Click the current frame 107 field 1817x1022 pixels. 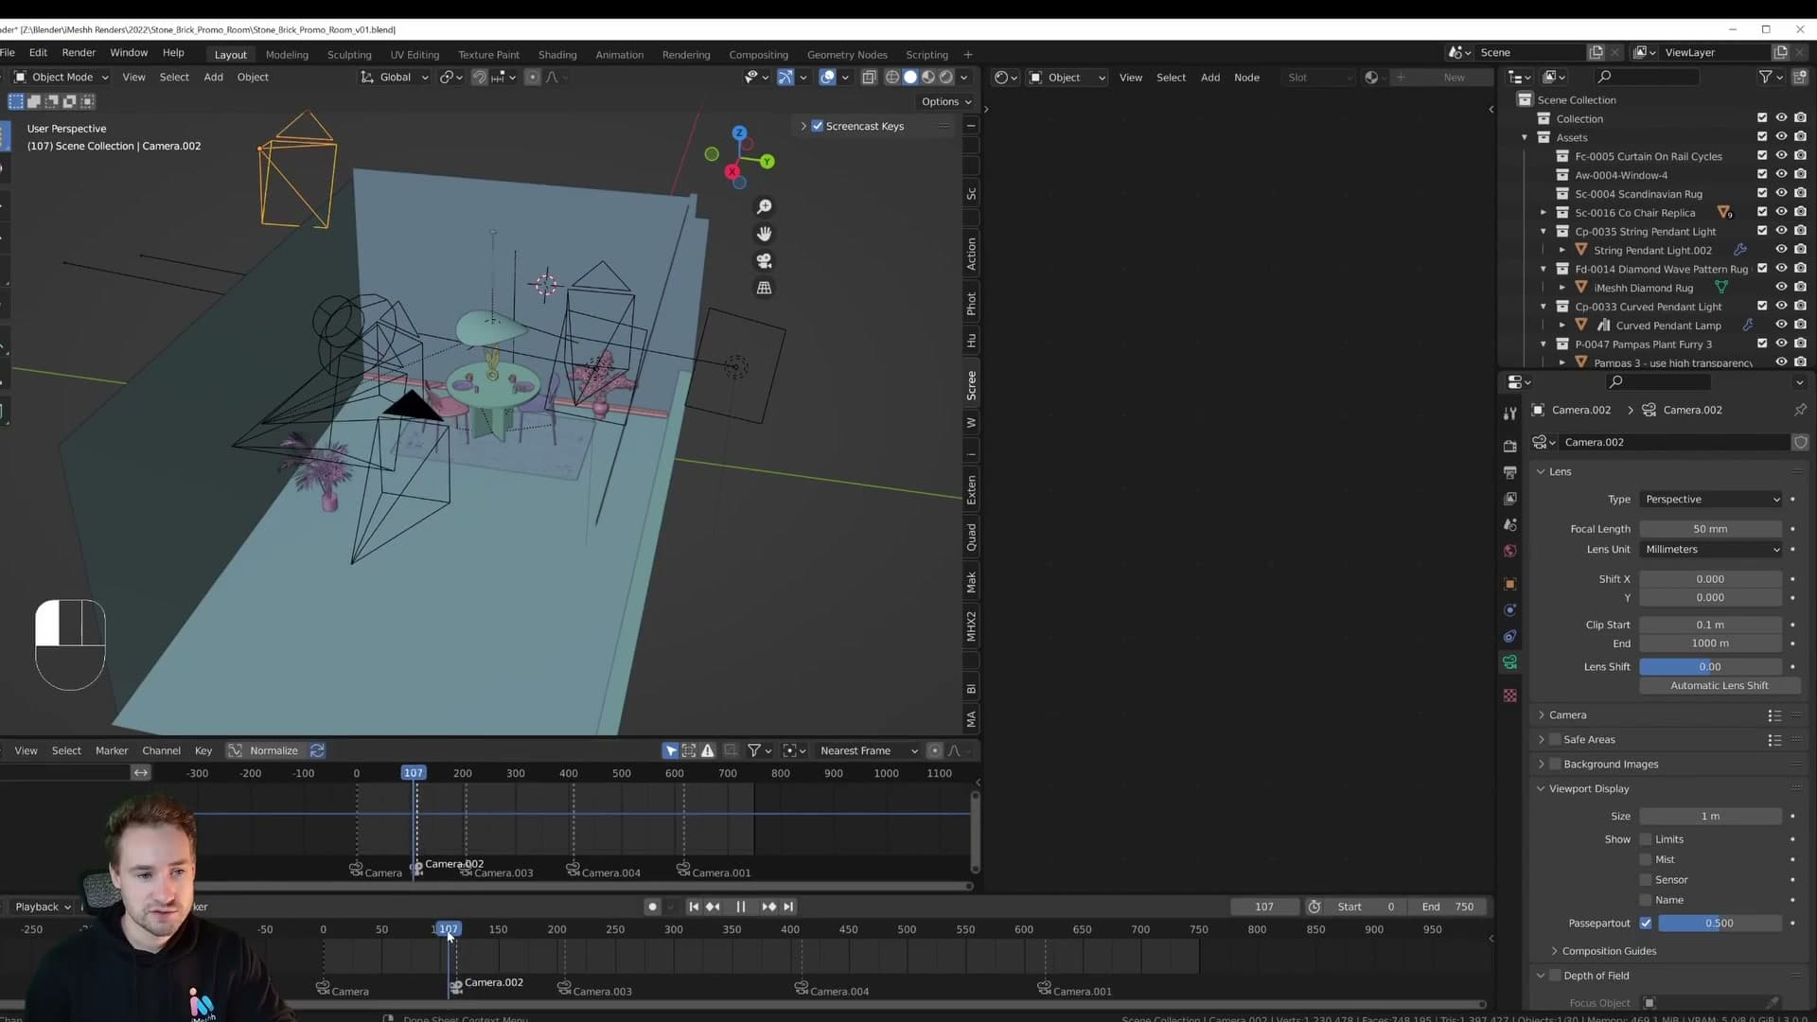coord(1263,907)
